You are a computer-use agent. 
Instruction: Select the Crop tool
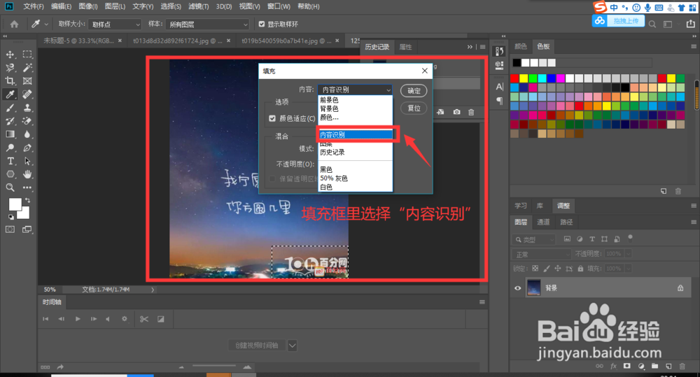point(10,80)
